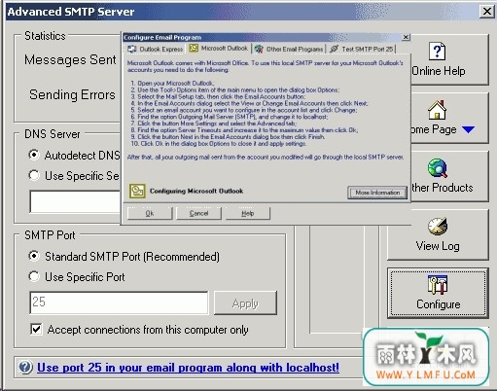The height and width of the screenshot is (391, 497).
Task: Choose Standard SMTP Port (Recommended) option
Action: click(x=34, y=256)
